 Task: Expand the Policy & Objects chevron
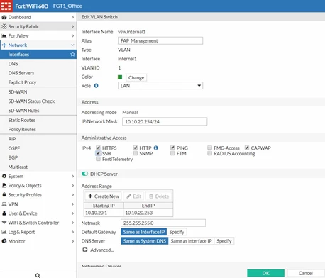(x=72, y=185)
